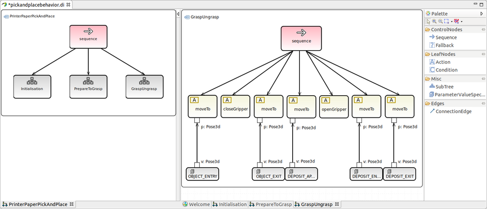Pin the LeafNodes drawer open
The width and height of the screenshot is (487, 209).
click(x=483, y=54)
